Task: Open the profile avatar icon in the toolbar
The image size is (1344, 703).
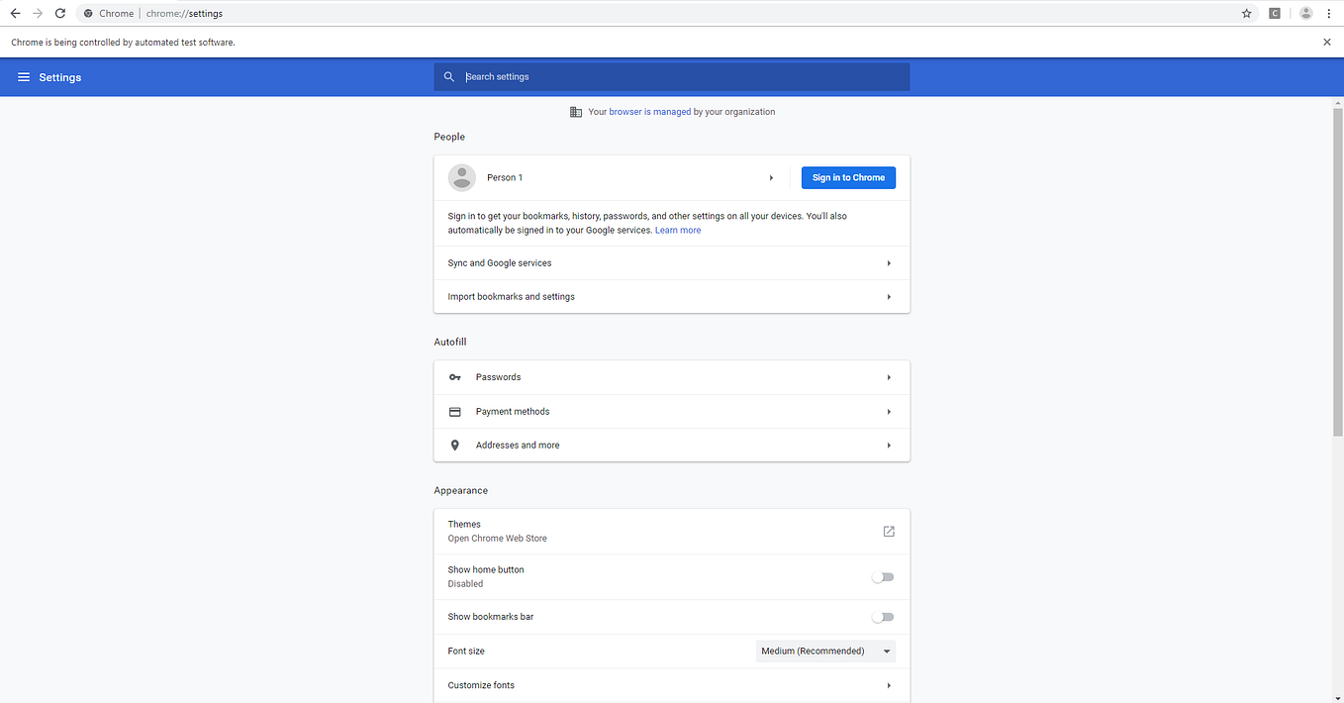Action: click(1304, 13)
